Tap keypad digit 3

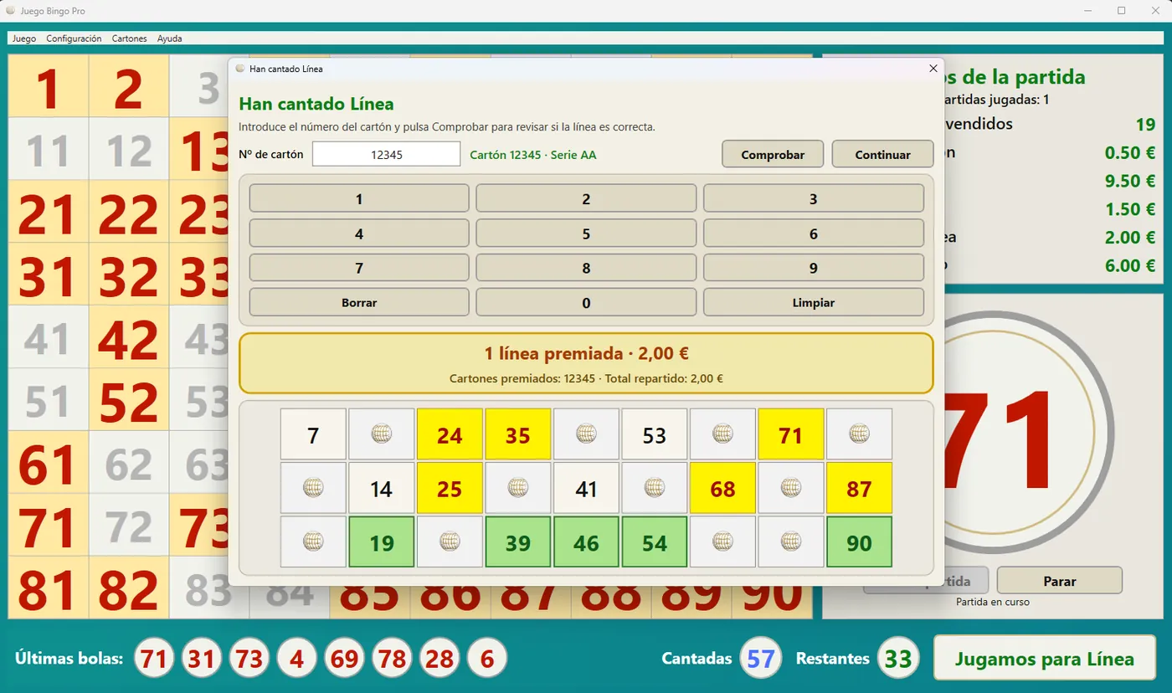click(x=814, y=198)
